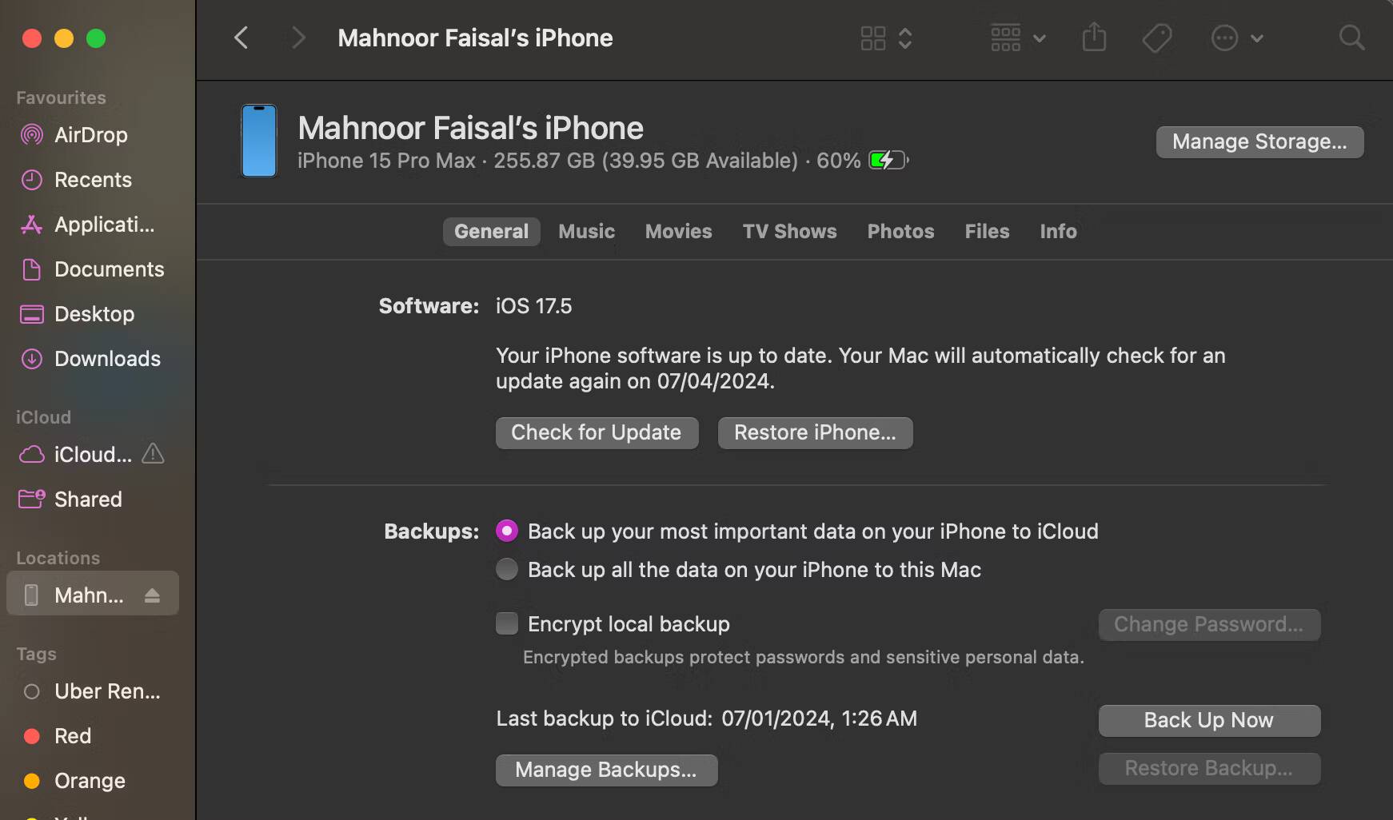This screenshot has height=820, width=1393.
Task: Click the Share icon in the toolbar
Action: (1094, 38)
